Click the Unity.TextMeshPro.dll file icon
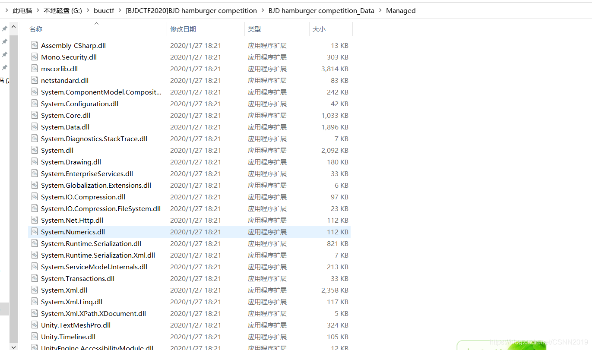The image size is (592, 350). point(35,325)
